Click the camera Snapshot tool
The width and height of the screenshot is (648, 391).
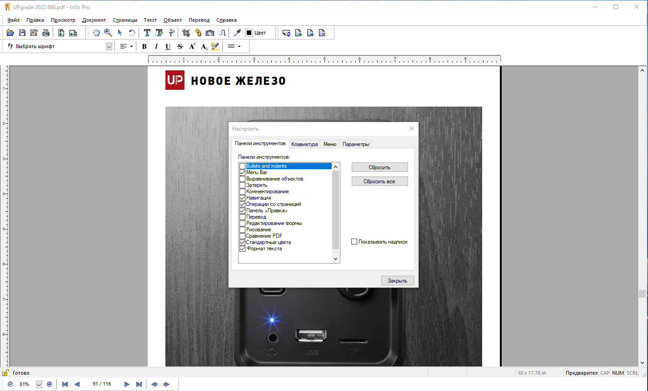210,33
